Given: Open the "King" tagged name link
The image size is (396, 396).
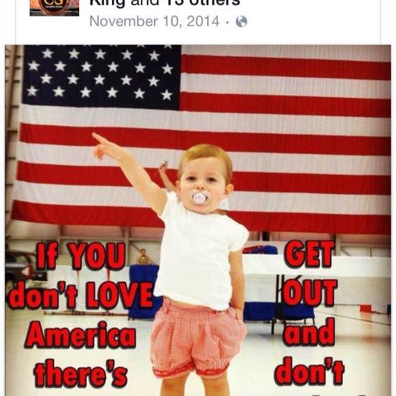Looking at the screenshot, I should click(107, 3).
